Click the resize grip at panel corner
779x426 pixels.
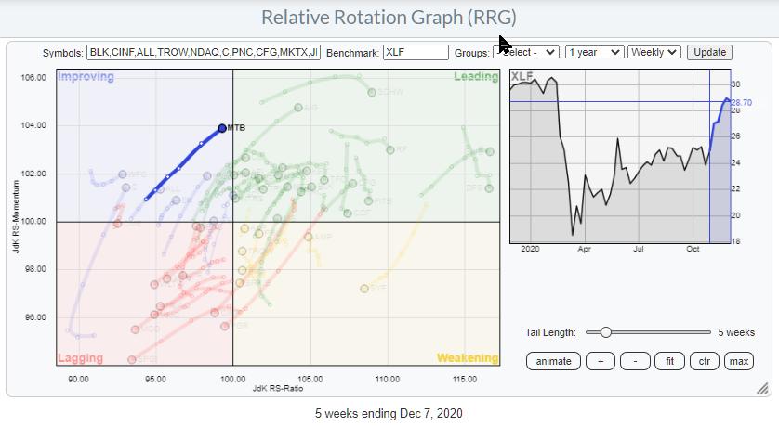(761, 388)
